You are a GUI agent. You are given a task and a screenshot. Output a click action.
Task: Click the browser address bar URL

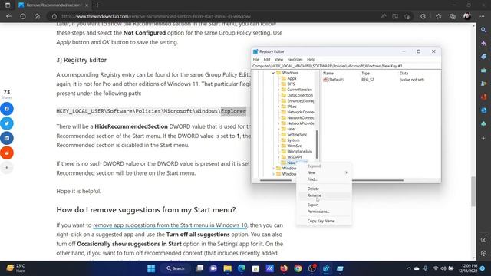point(156,16)
